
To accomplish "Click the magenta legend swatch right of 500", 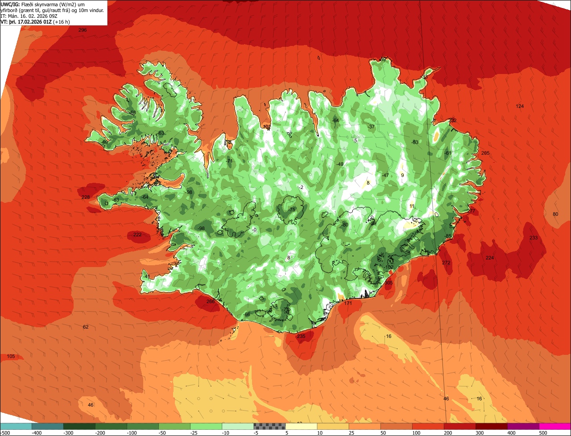I will click(x=555, y=426).
